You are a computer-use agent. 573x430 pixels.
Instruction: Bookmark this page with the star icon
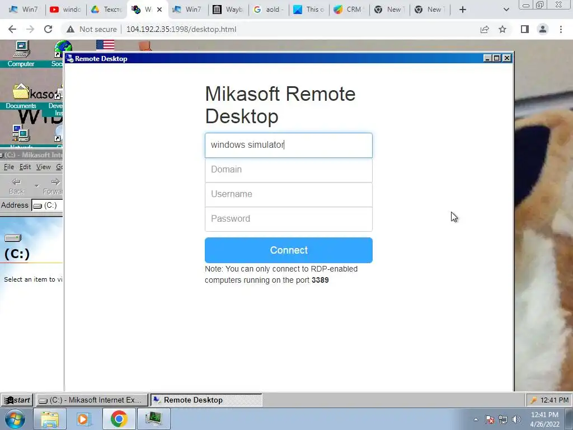pos(502,29)
